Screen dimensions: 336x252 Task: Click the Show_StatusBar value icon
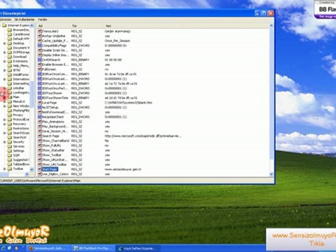coord(40,150)
